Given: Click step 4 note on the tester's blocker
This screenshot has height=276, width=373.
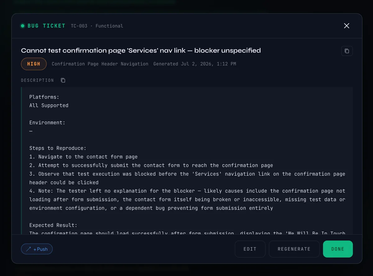Looking at the screenshot, I should pos(187,199).
